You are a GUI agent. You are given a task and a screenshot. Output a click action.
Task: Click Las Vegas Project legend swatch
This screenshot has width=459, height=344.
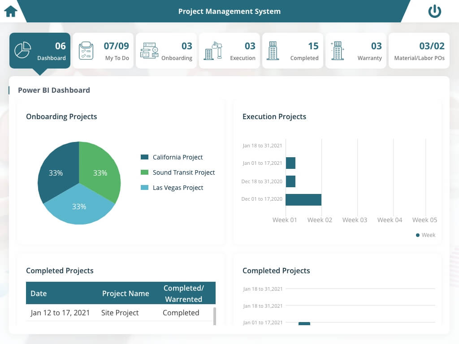click(145, 188)
